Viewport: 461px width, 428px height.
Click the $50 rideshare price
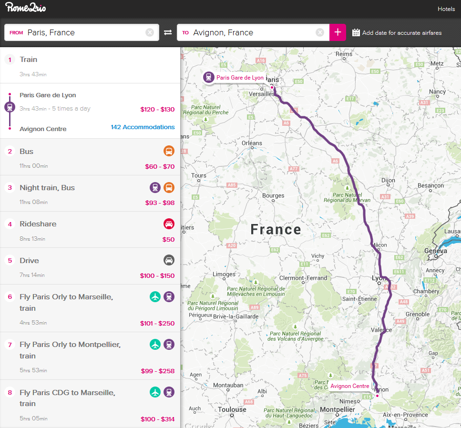pos(168,240)
